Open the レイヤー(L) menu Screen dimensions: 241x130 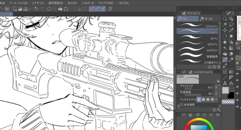[38, 3]
